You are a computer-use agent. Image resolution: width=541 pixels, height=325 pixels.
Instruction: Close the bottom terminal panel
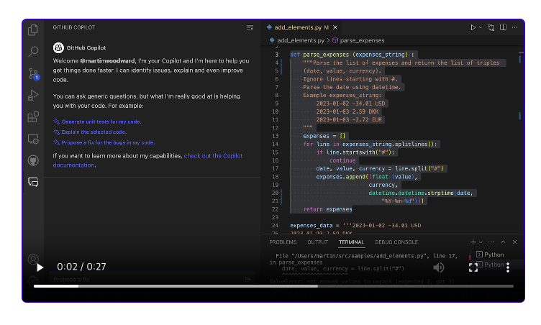514,242
